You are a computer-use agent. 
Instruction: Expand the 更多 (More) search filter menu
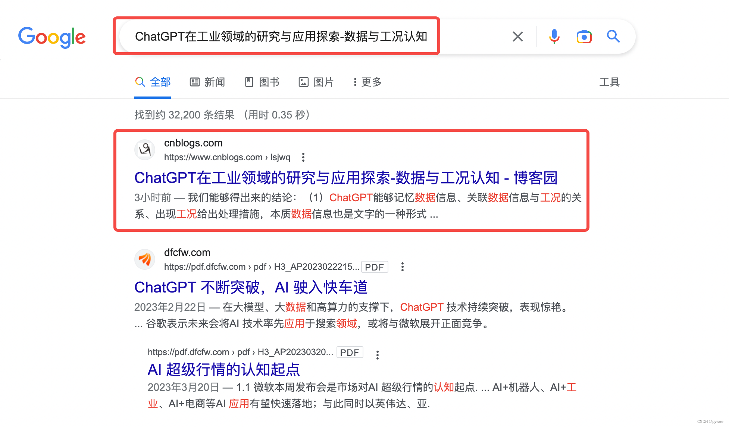367,82
